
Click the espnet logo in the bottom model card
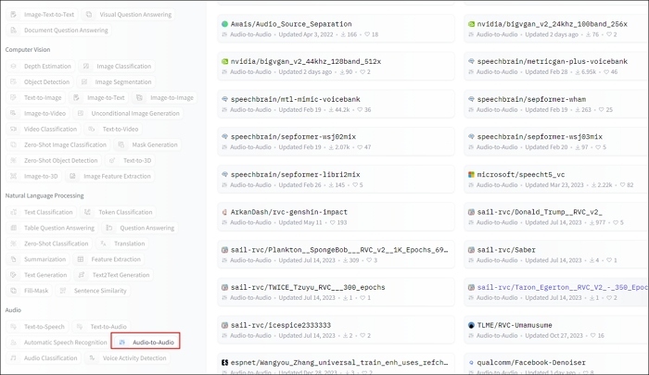tap(225, 363)
